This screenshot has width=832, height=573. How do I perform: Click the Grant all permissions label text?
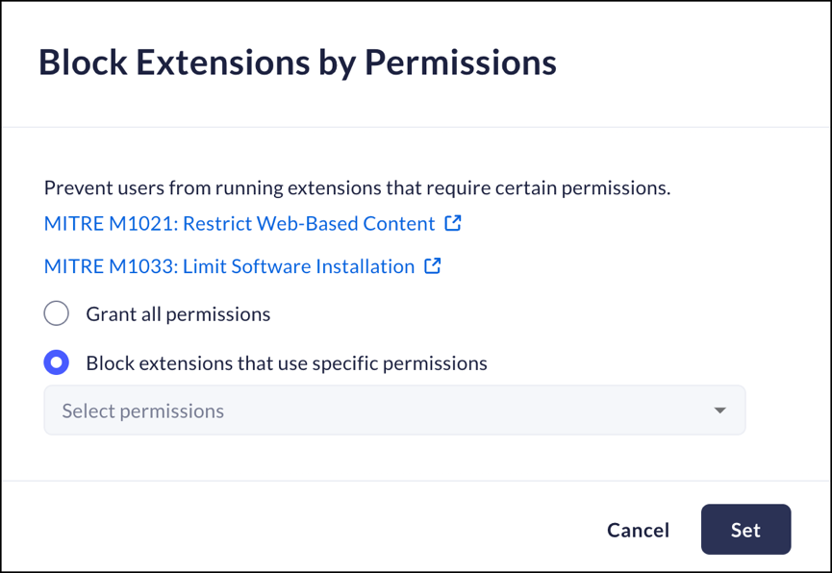point(178,314)
